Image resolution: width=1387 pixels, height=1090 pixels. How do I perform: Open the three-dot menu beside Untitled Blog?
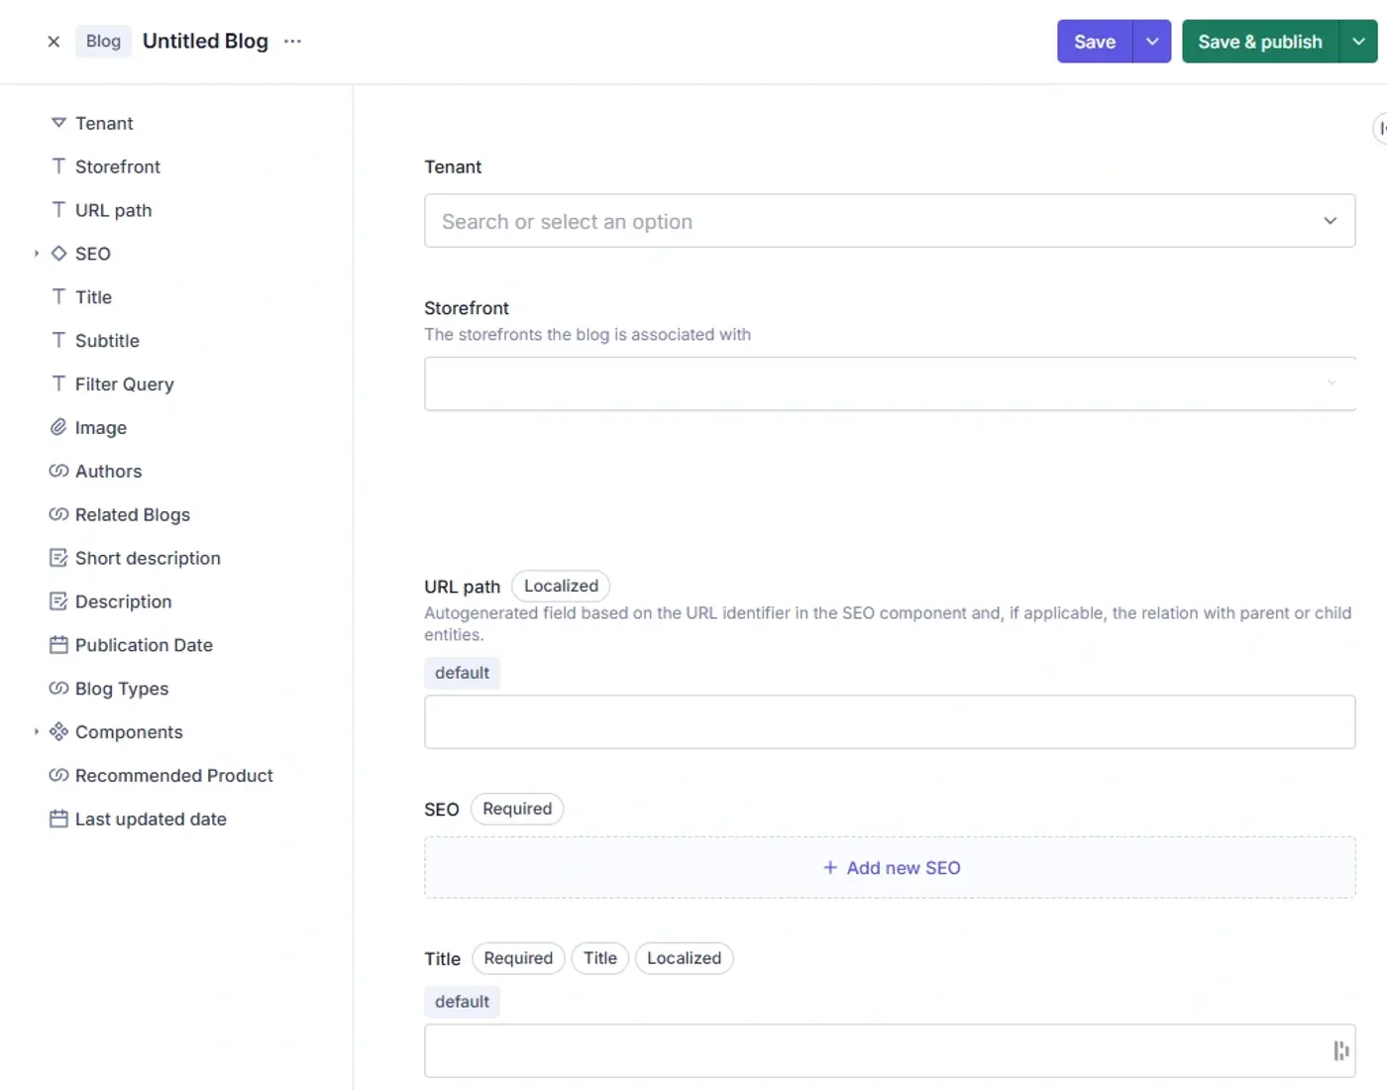(x=292, y=42)
